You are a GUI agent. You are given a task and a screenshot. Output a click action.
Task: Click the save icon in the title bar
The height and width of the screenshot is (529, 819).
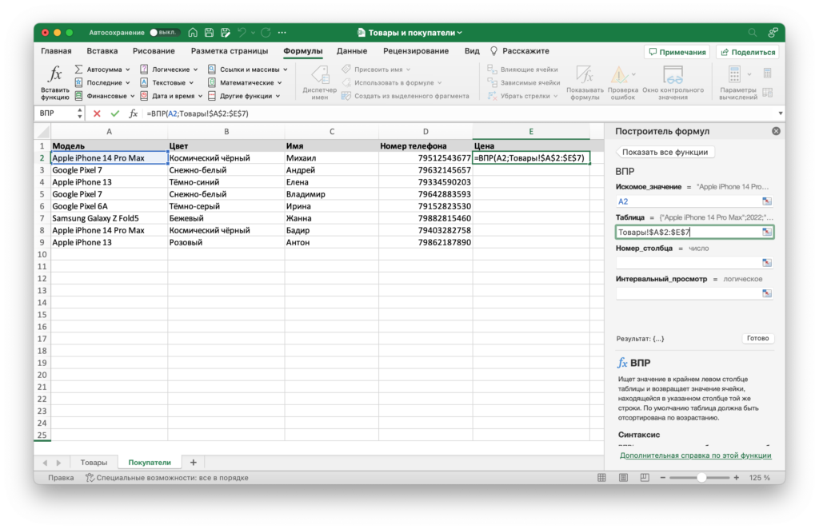209,32
